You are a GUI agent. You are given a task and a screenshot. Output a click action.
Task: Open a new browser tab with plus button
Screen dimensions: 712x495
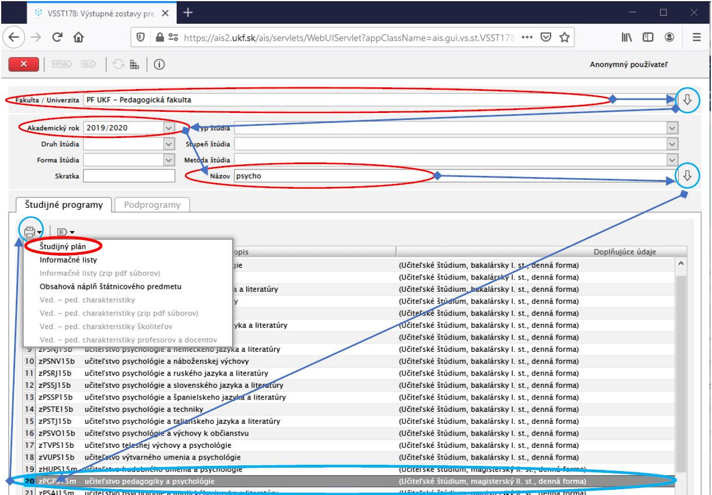(188, 12)
